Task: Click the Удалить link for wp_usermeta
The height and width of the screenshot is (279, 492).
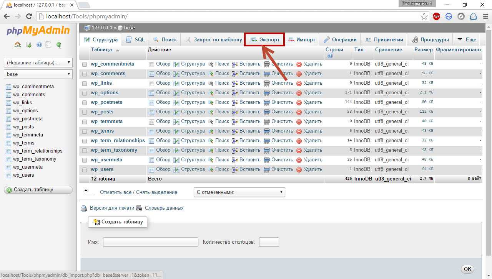Action: [x=313, y=160]
